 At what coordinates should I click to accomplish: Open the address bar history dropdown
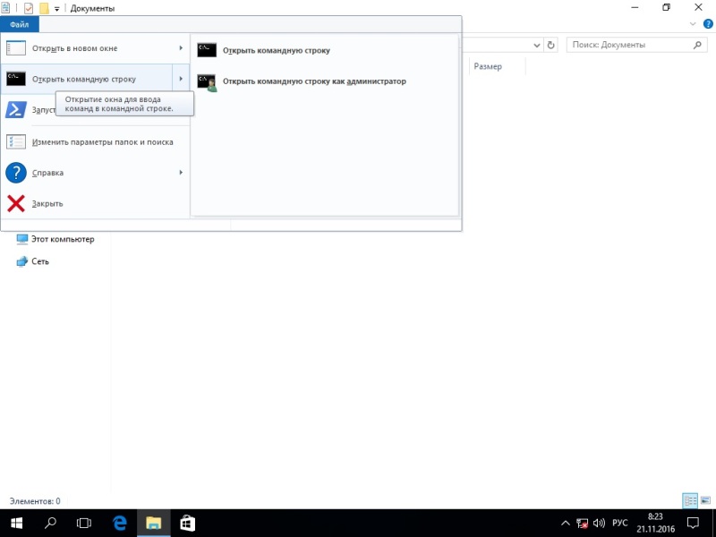[537, 46]
